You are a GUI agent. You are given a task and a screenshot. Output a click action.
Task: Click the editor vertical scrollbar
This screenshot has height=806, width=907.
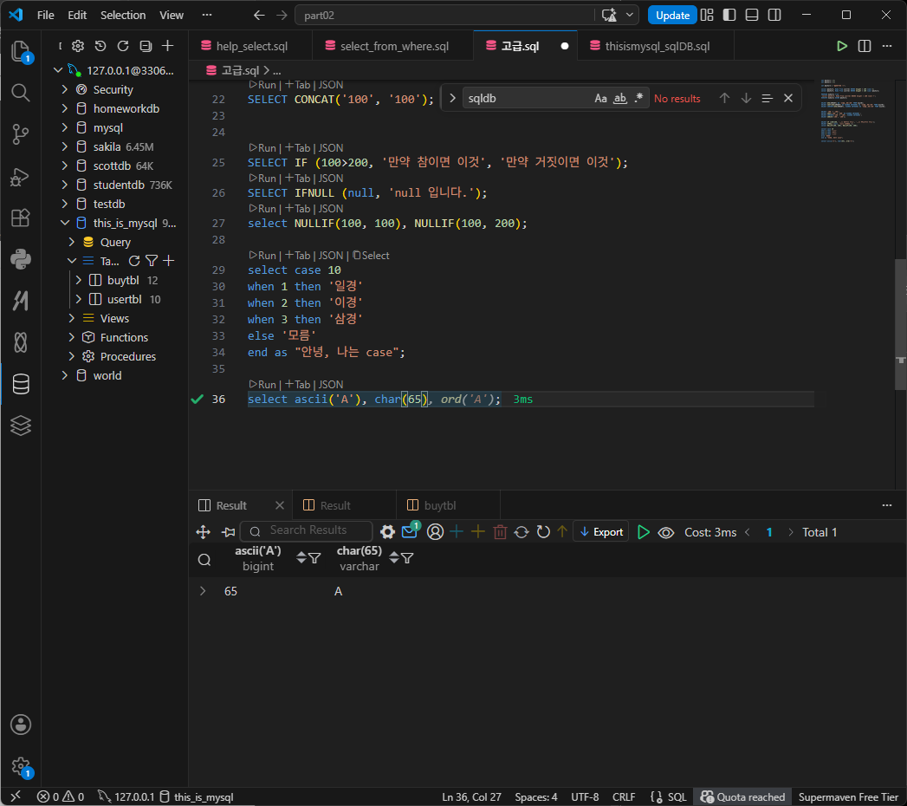point(901,324)
